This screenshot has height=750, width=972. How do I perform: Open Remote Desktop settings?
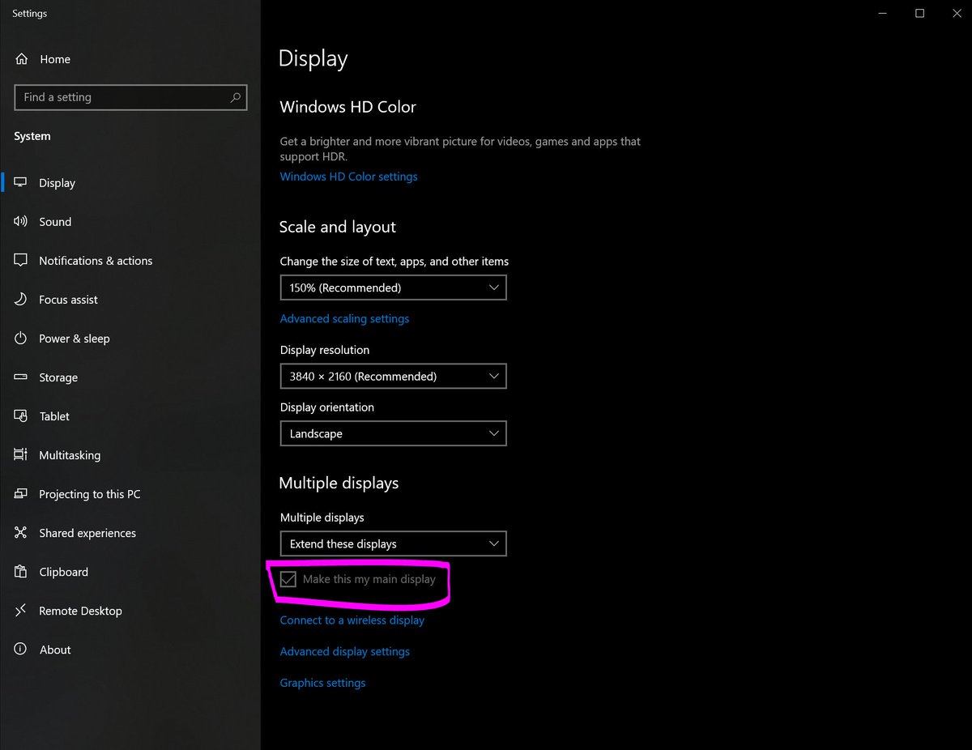tap(80, 611)
